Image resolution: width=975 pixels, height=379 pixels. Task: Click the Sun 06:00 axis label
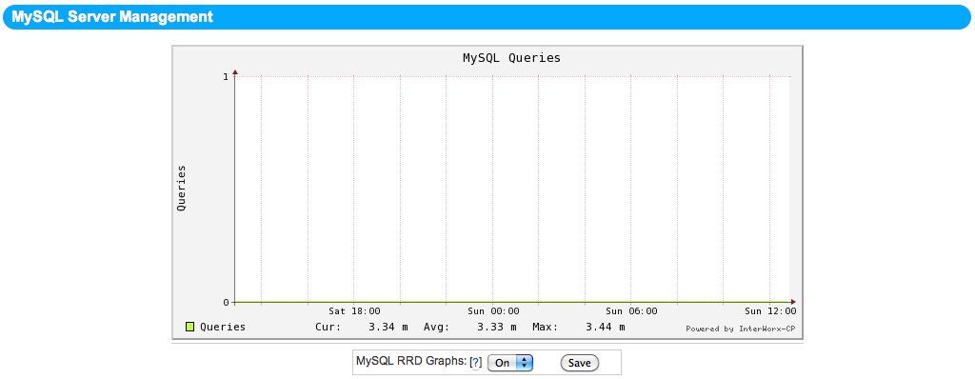pos(631,310)
